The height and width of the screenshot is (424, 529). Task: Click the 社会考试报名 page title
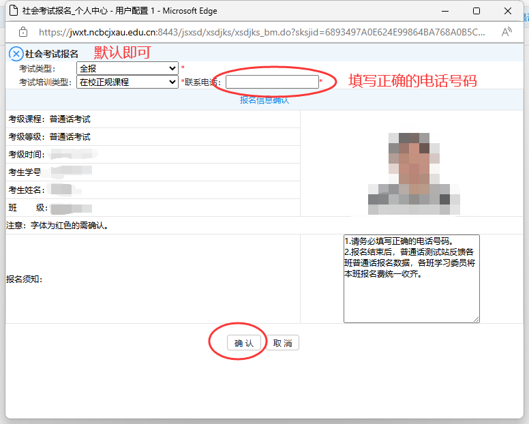52,54
